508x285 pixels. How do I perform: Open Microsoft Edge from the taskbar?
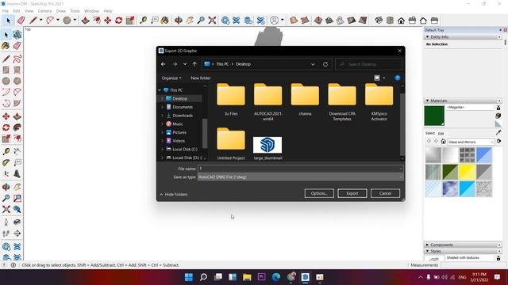(x=276, y=277)
